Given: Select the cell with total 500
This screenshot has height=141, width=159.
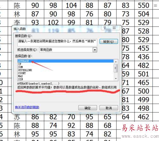Looking at the screenshot, I should click(143, 91).
